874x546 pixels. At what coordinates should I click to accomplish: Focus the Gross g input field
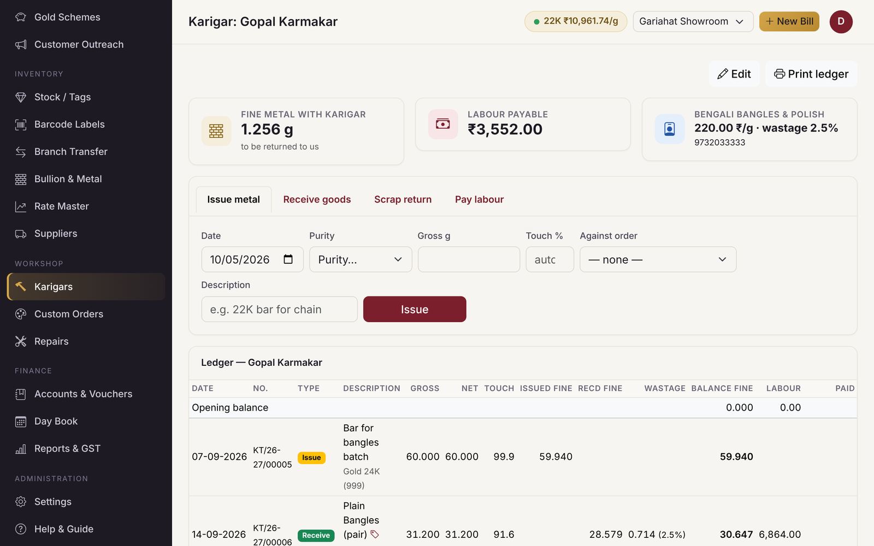(x=469, y=259)
